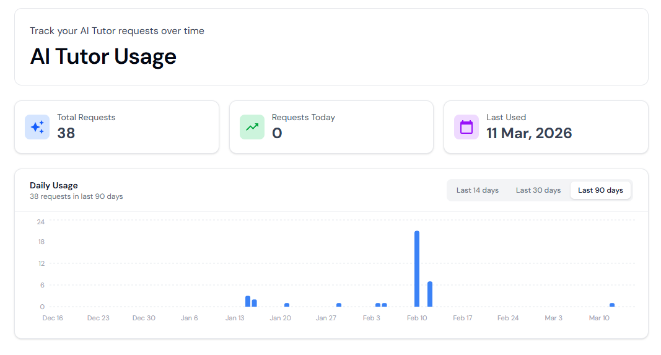Image resolution: width=661 pixels, height=355 pixels.
Task: Switch to the Last 14 days range
Action: point(477,190)
